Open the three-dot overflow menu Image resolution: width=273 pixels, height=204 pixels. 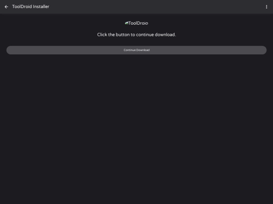pos(266,7)
